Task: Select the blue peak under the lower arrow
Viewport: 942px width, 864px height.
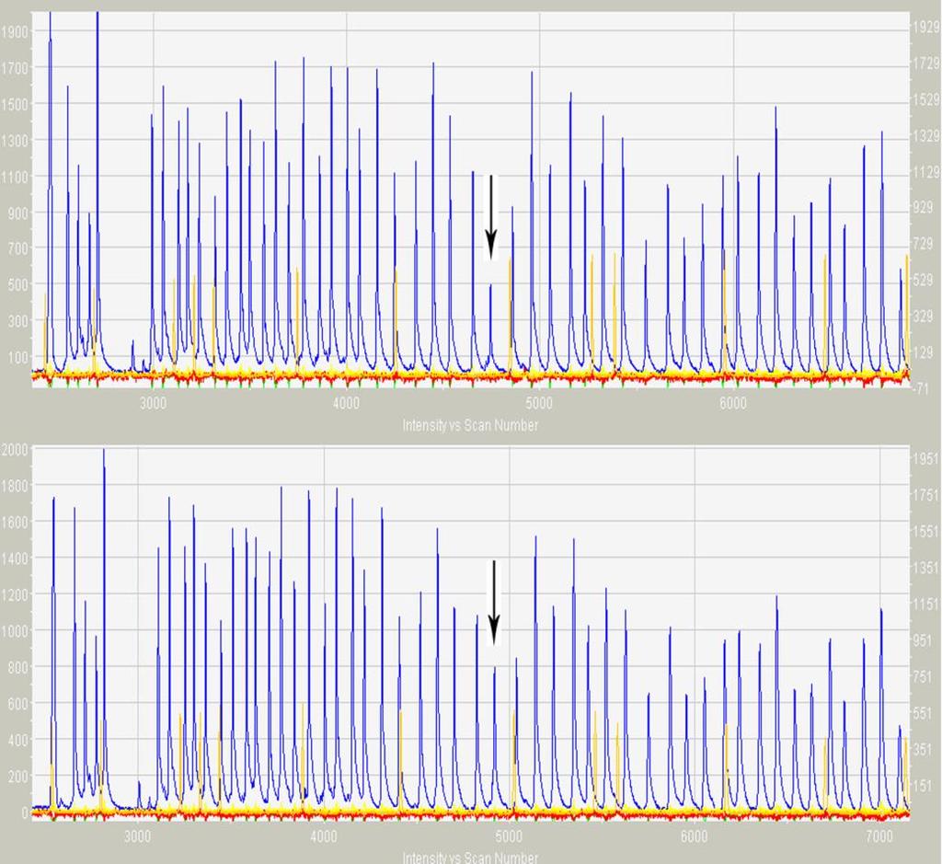Action: coord(494,736)
